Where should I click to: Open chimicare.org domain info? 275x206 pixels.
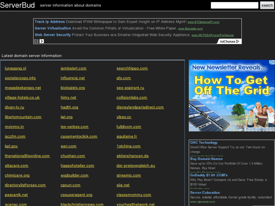(17, 175)
